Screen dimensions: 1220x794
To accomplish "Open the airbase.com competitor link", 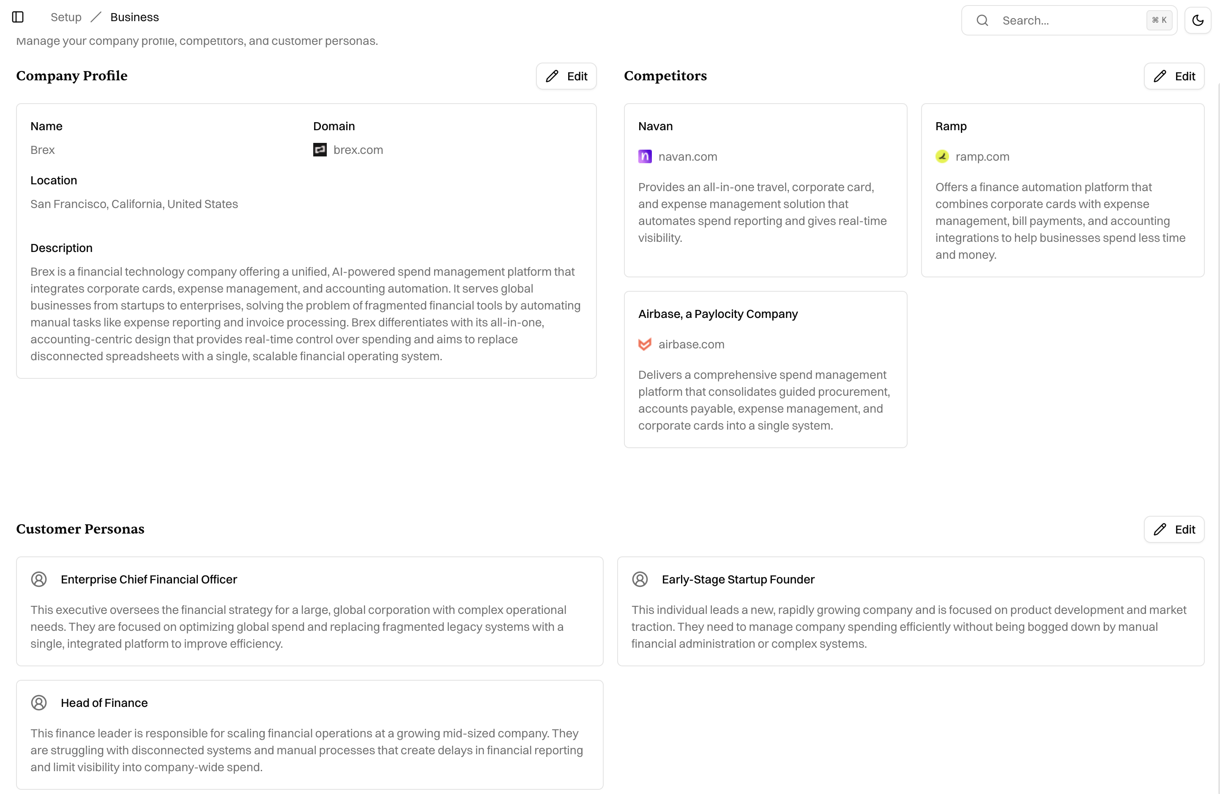I will (691, 345).
